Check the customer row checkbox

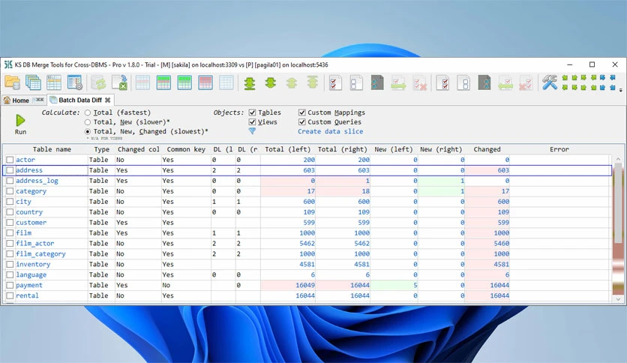click(10, 223)
